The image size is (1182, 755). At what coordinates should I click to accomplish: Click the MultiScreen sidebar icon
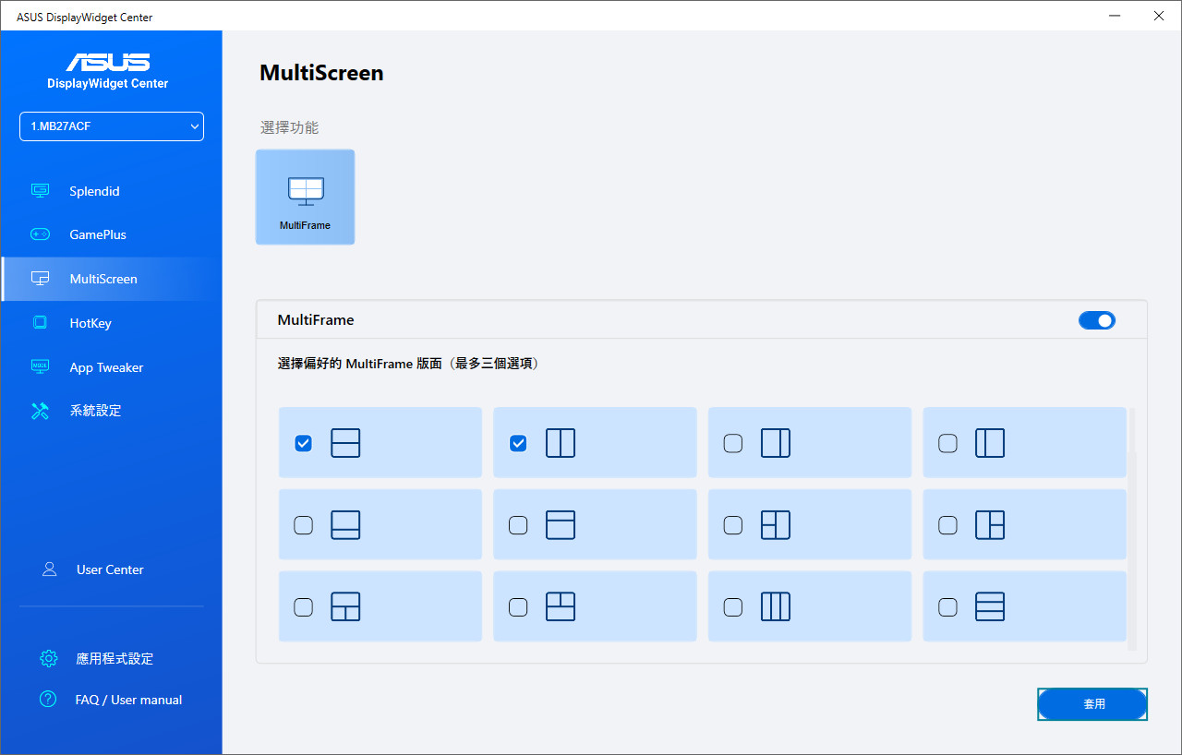point(40,279)
